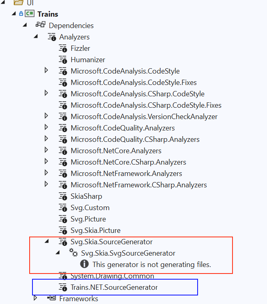Select Microsoft.CodeAnalysis.VersionCheckAnalyzer label
Image resolution: width=267 pixels, height=304 pixels.
click(144, 117)
